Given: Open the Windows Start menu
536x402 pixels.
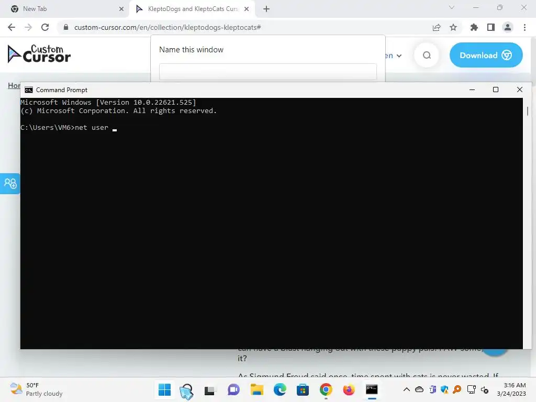Looking at the screenshot, I should [164, 389].
